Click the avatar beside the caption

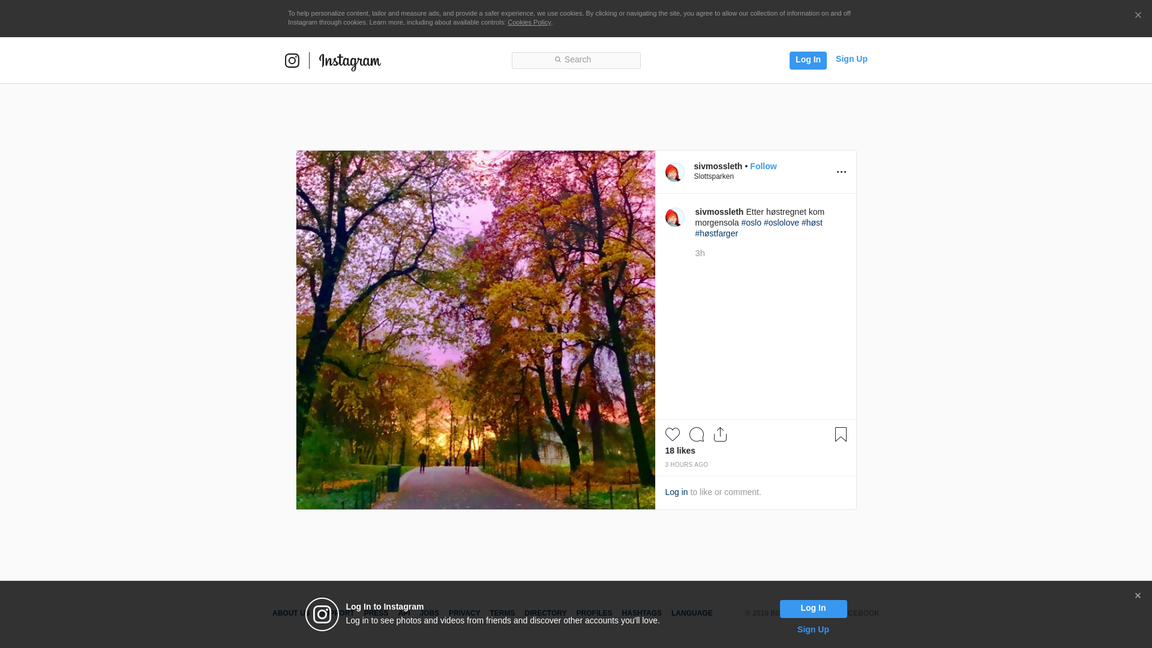674,217
